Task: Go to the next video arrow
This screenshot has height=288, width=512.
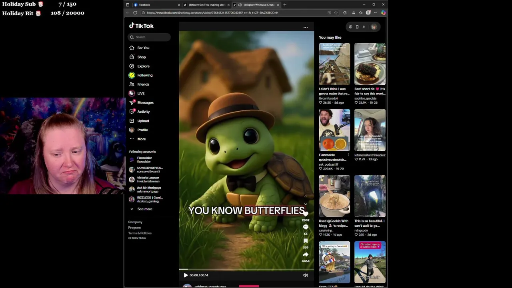Action: click(x=306, y=204)
